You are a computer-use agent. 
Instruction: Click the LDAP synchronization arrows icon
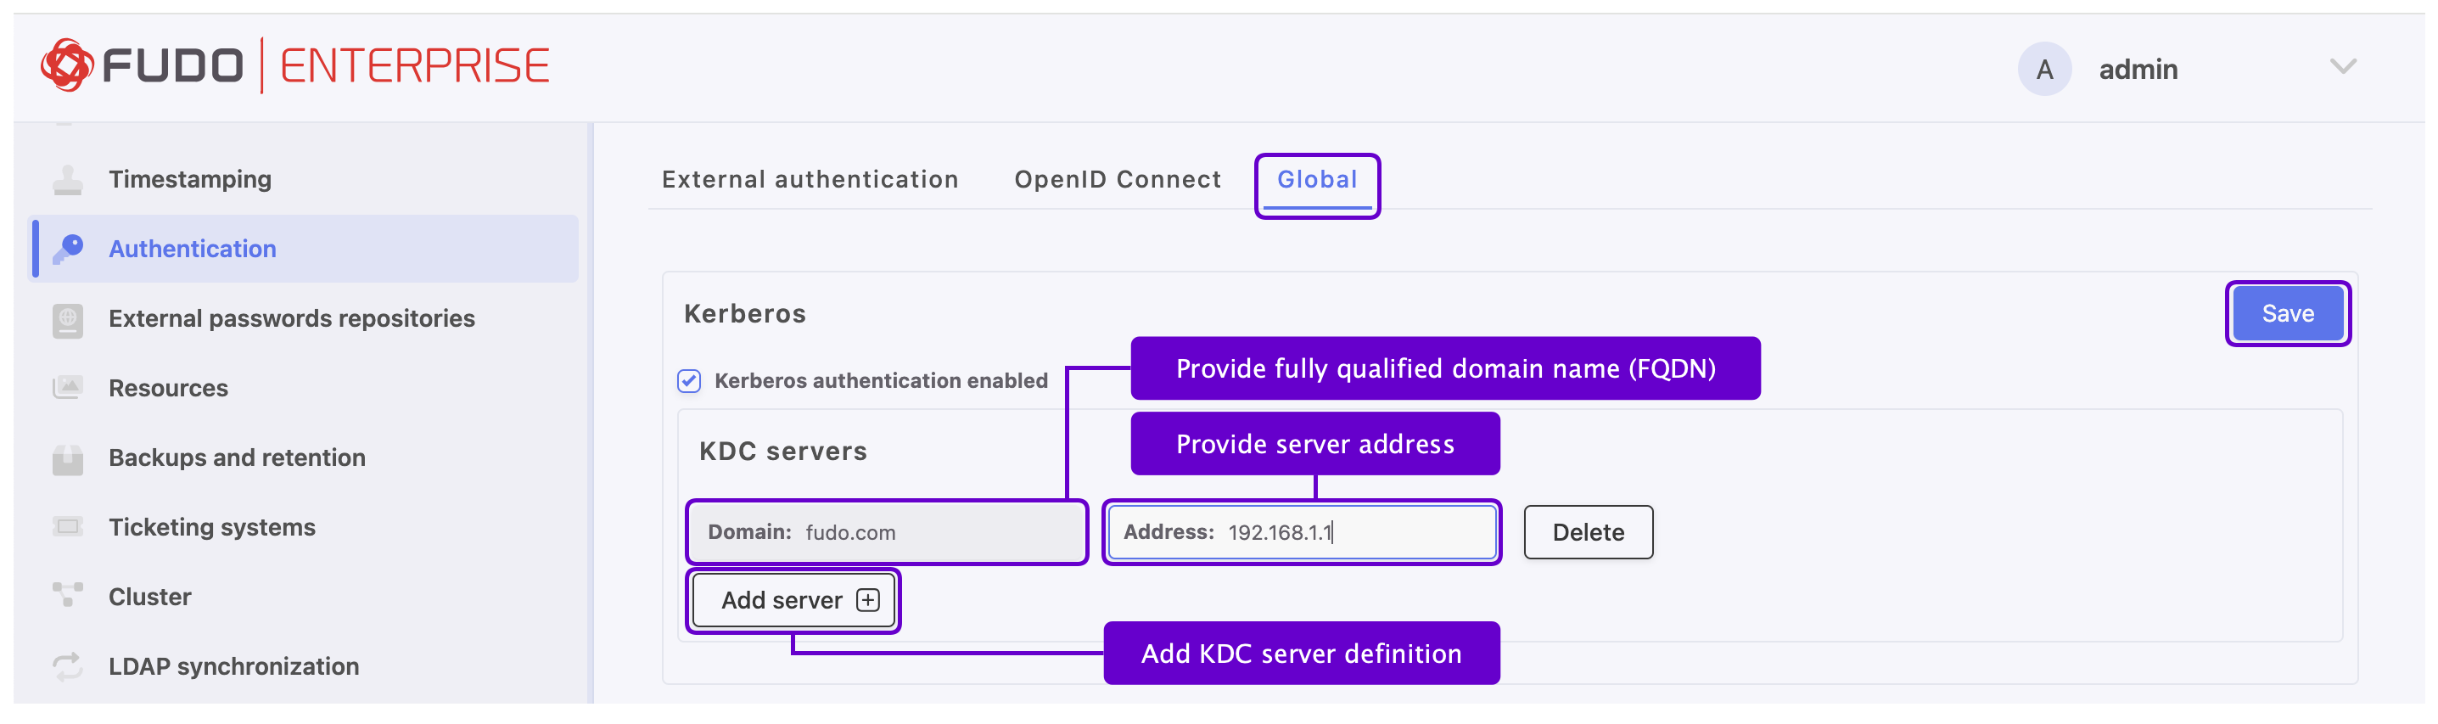coord(67,666)
